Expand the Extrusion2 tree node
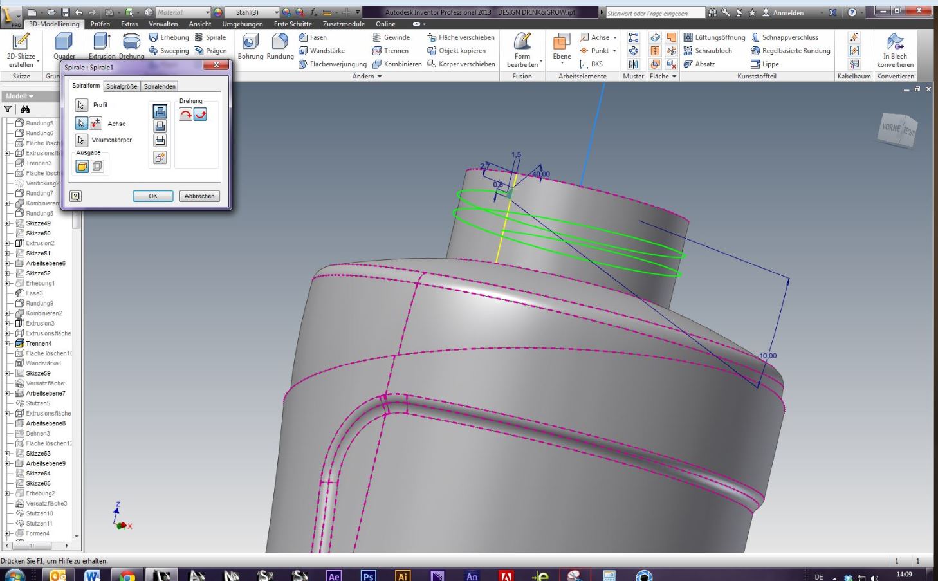Screen dimensions: 938x581 [7, 243]
